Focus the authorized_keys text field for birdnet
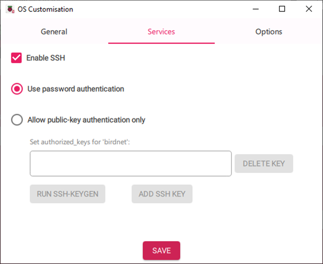The width and height of the screenshot is (323, 264). point(131,163)
